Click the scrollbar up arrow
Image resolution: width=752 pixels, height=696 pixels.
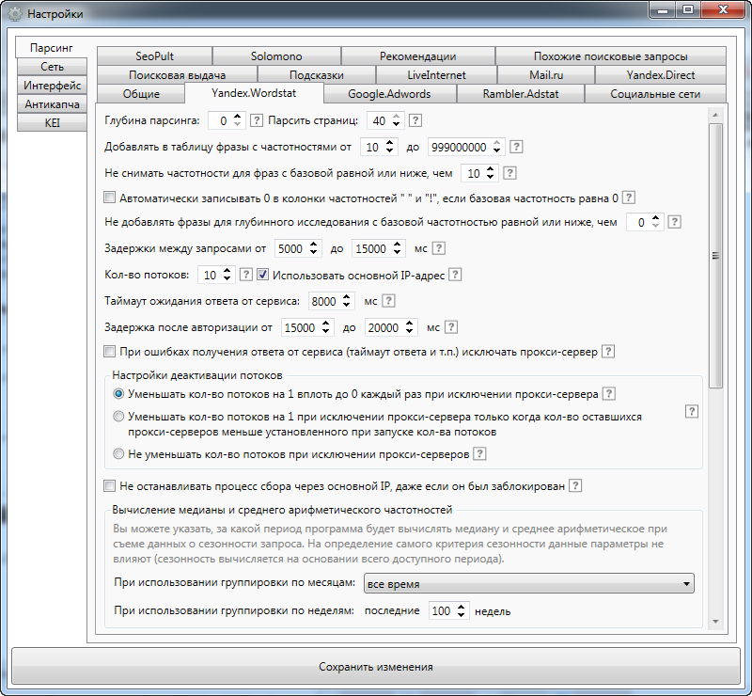pos(715,115)
